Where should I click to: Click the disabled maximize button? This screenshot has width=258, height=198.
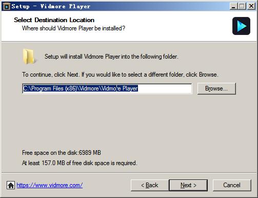point(242,6)
